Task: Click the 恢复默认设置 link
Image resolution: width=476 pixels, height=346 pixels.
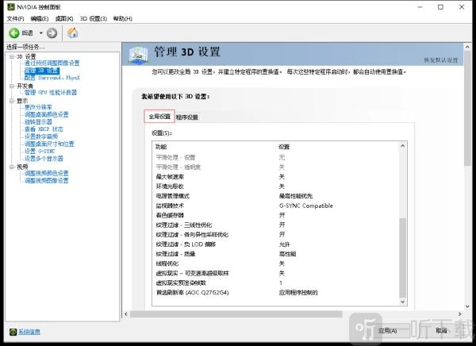Action: (440, 60)
